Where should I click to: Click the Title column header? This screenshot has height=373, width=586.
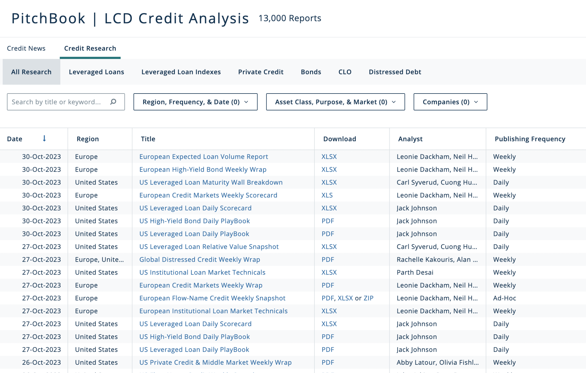point(148,139)
